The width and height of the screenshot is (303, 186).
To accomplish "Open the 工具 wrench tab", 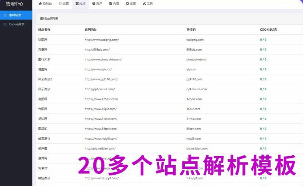I will [148, 4].
